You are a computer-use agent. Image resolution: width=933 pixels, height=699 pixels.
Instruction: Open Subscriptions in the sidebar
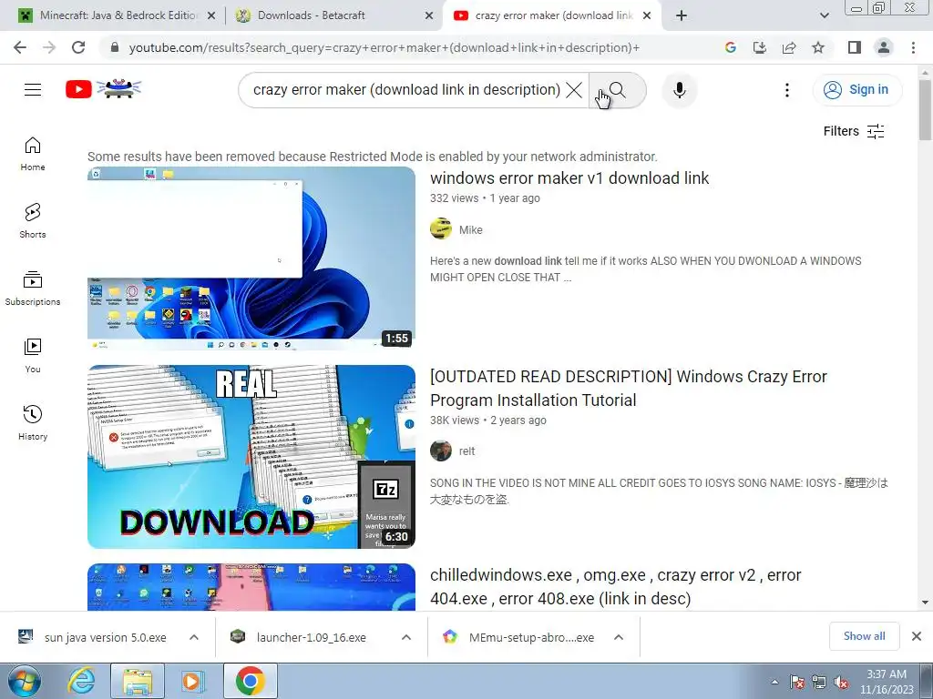[x=33, y=289]
